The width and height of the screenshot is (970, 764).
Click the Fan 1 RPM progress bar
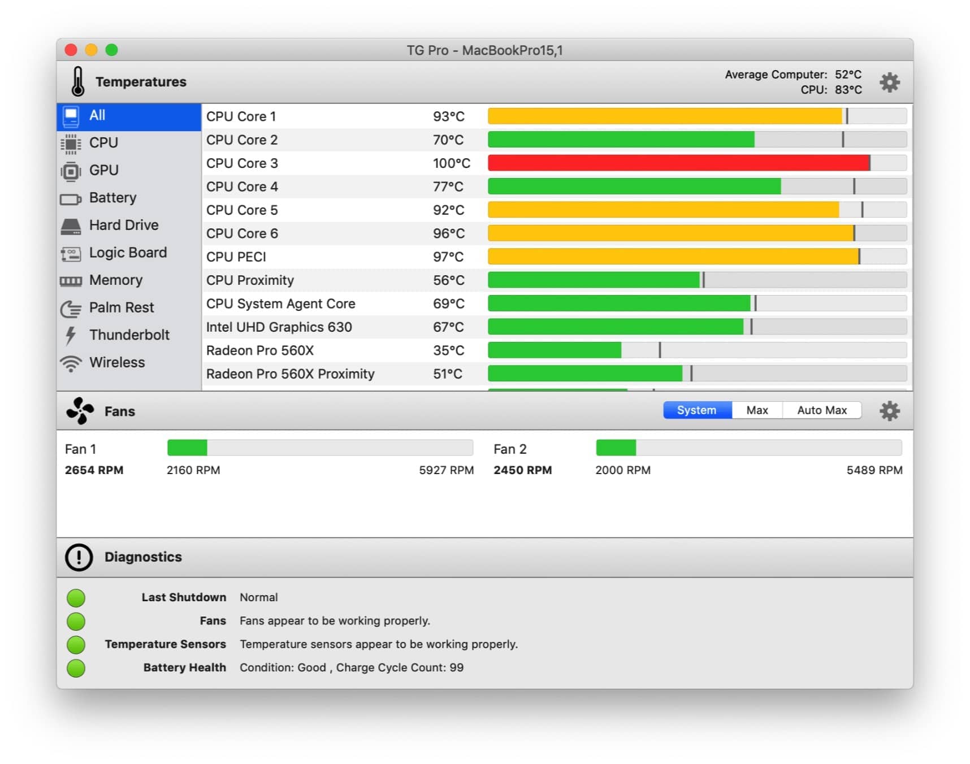(x=320, y=448)
